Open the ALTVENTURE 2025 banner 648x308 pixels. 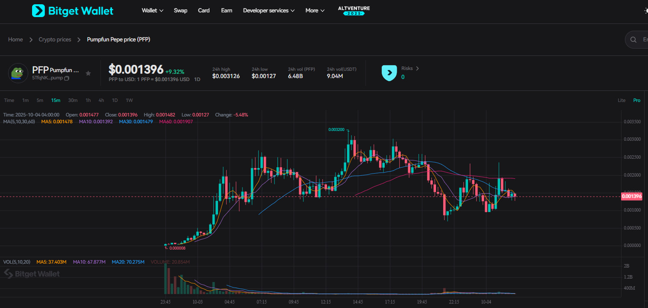[x=354, y=11]
